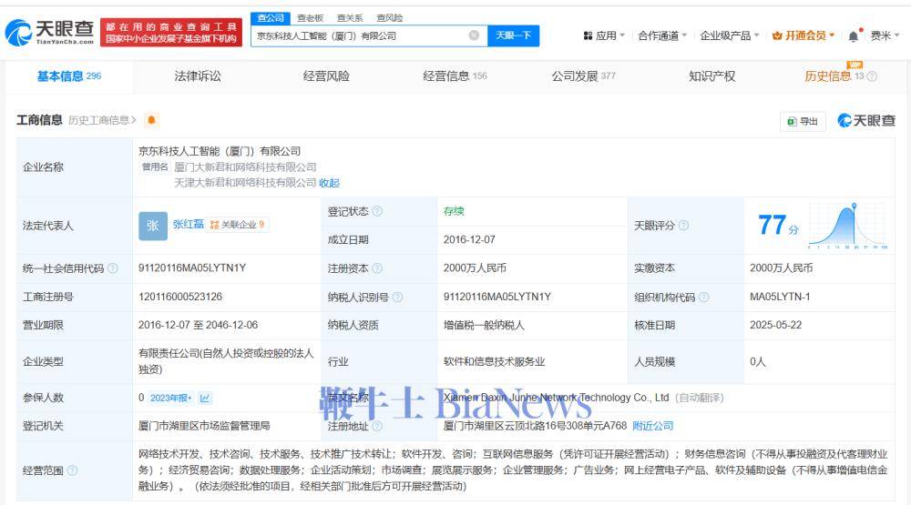Open the trend chart icon beside 2023年报
The width and height of the screenshot is (911, 505).
[x=204, y=398]
